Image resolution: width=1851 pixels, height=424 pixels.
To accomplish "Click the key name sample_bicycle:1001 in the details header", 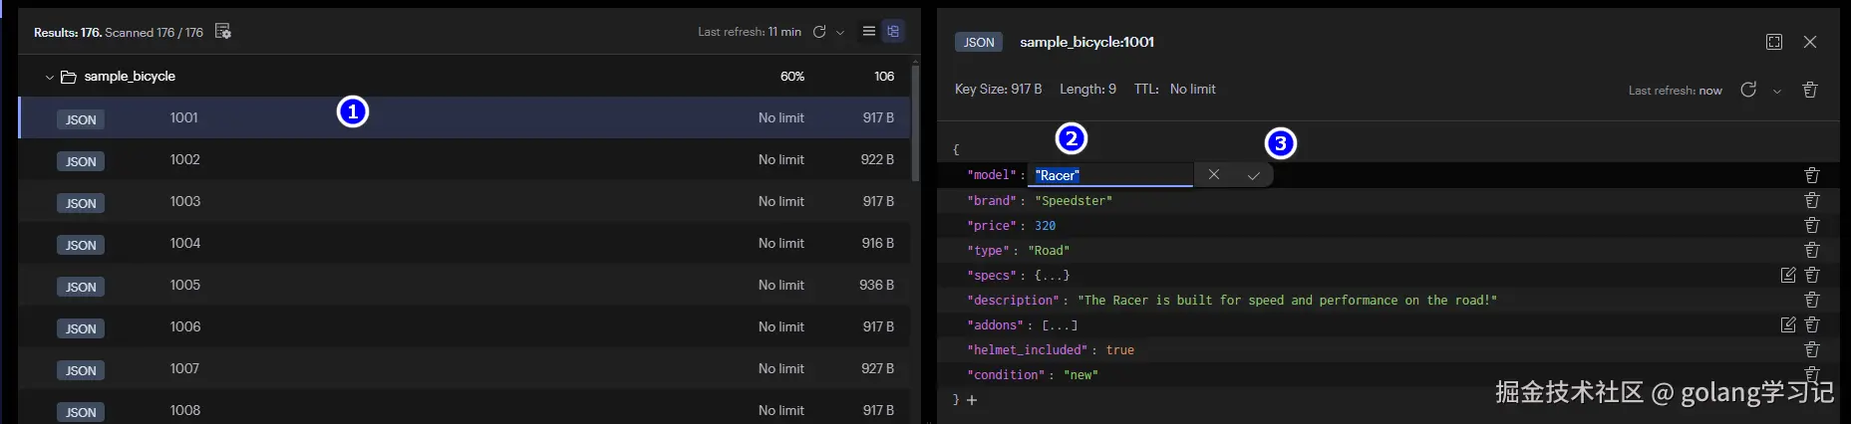I will [1086, 42].
